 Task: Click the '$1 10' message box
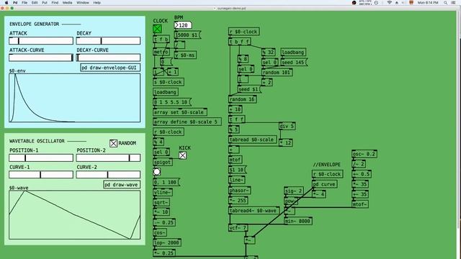[238, 170]
